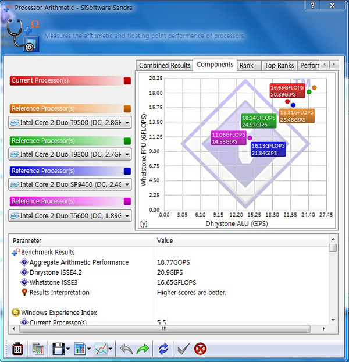Click the orange 18.81GFLOPS chart label

click(297, 116)
